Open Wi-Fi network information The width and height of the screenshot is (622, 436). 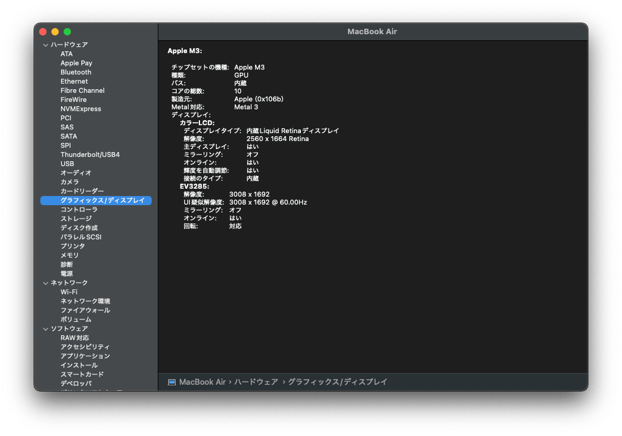[x=69, y=292]
